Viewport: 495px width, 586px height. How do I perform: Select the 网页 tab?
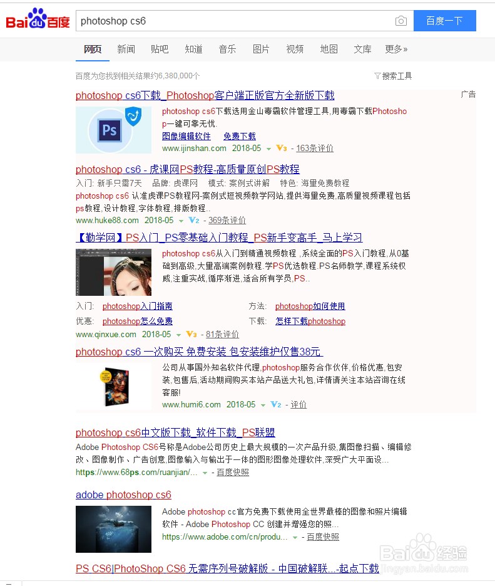pos(93,50)
